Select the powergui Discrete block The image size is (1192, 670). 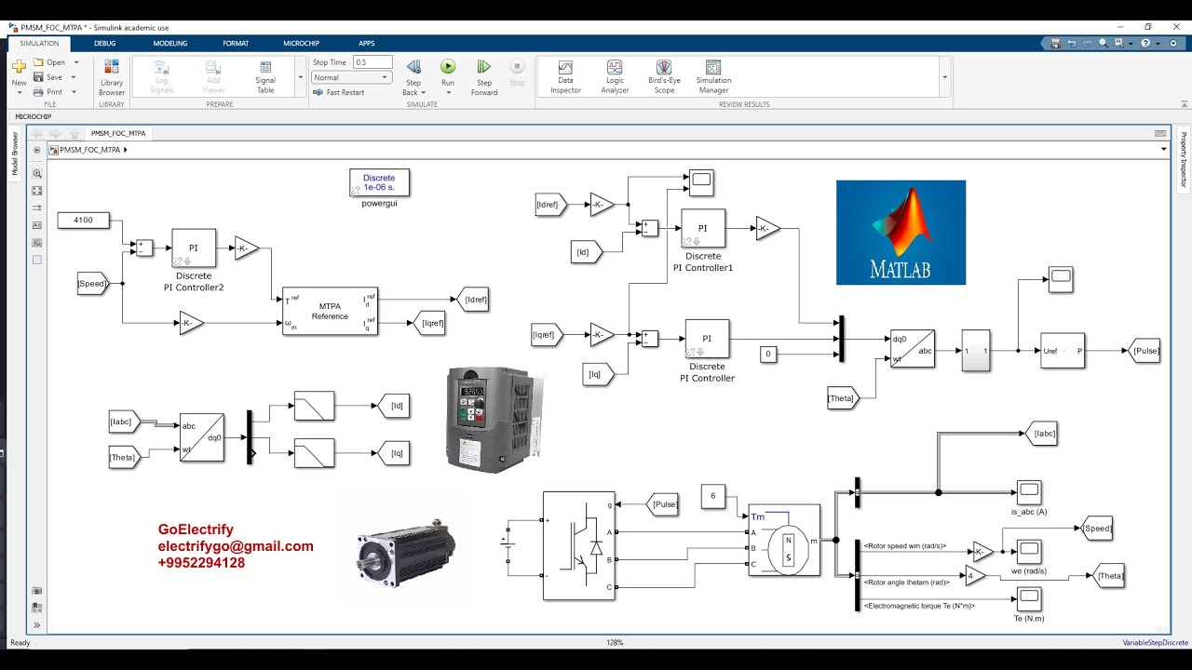point(379,182)
